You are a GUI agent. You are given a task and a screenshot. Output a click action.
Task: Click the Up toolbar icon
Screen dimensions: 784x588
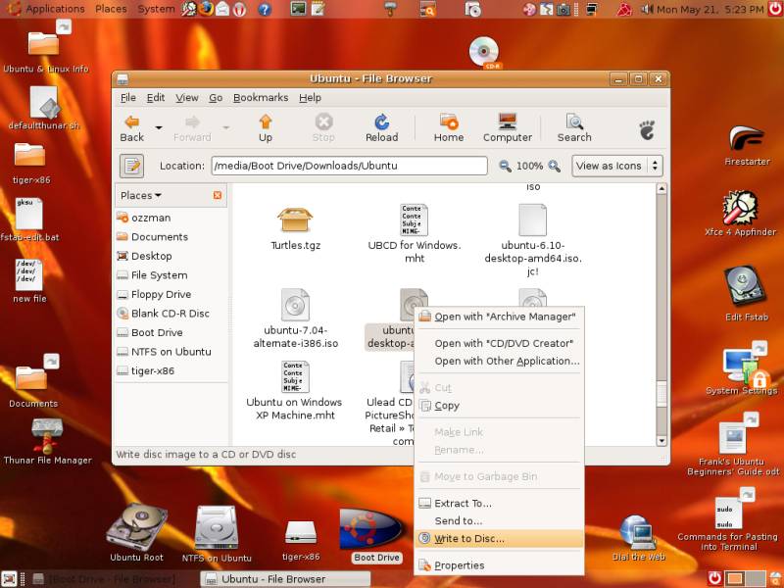(x=266, y=128)
